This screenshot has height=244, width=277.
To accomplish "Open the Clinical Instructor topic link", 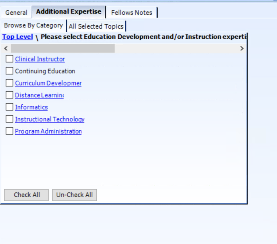I will click(39, 59).
